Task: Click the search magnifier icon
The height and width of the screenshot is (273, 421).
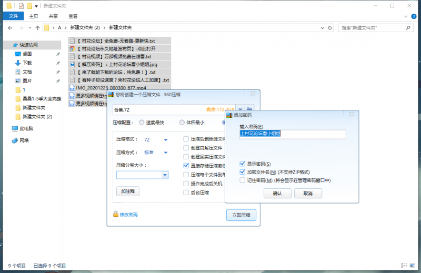Action: pos(408,28)
